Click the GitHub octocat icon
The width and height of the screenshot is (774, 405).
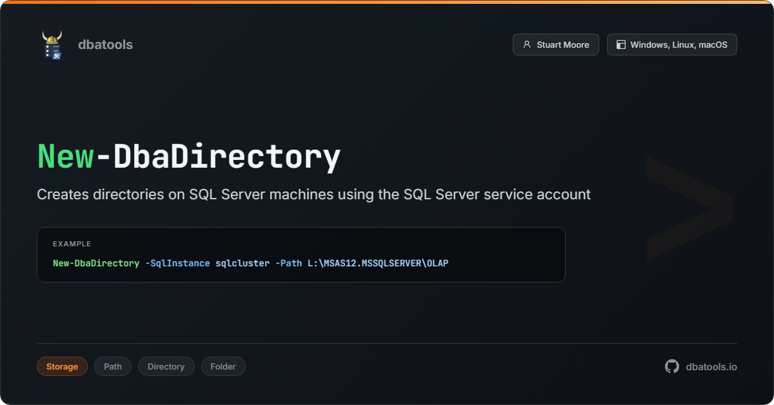672,366
